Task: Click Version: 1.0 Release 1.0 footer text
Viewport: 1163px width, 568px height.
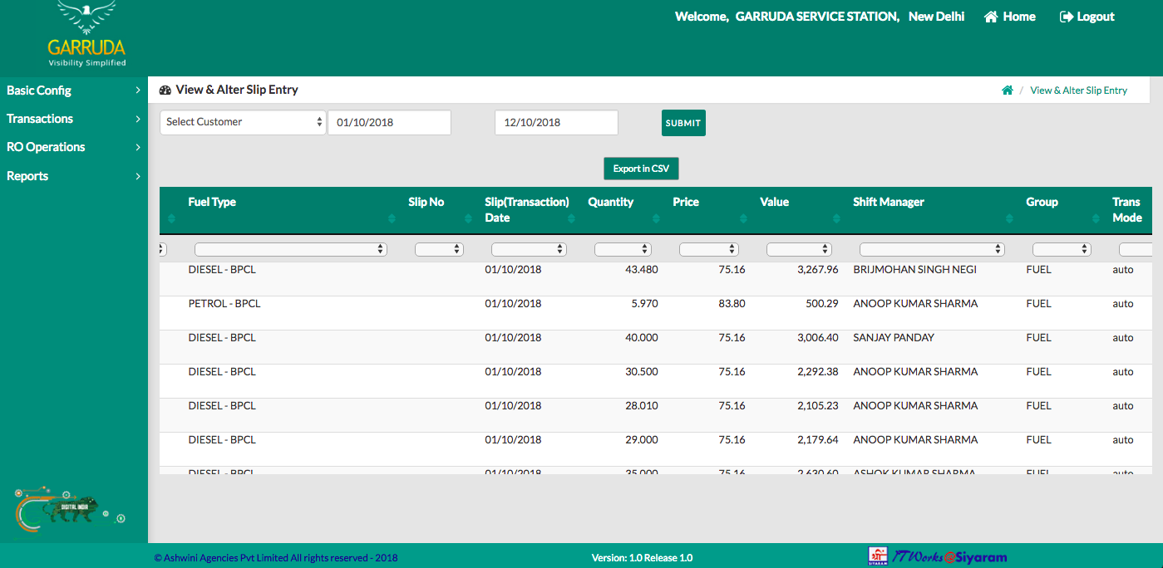Action: [x=642, y=558]
